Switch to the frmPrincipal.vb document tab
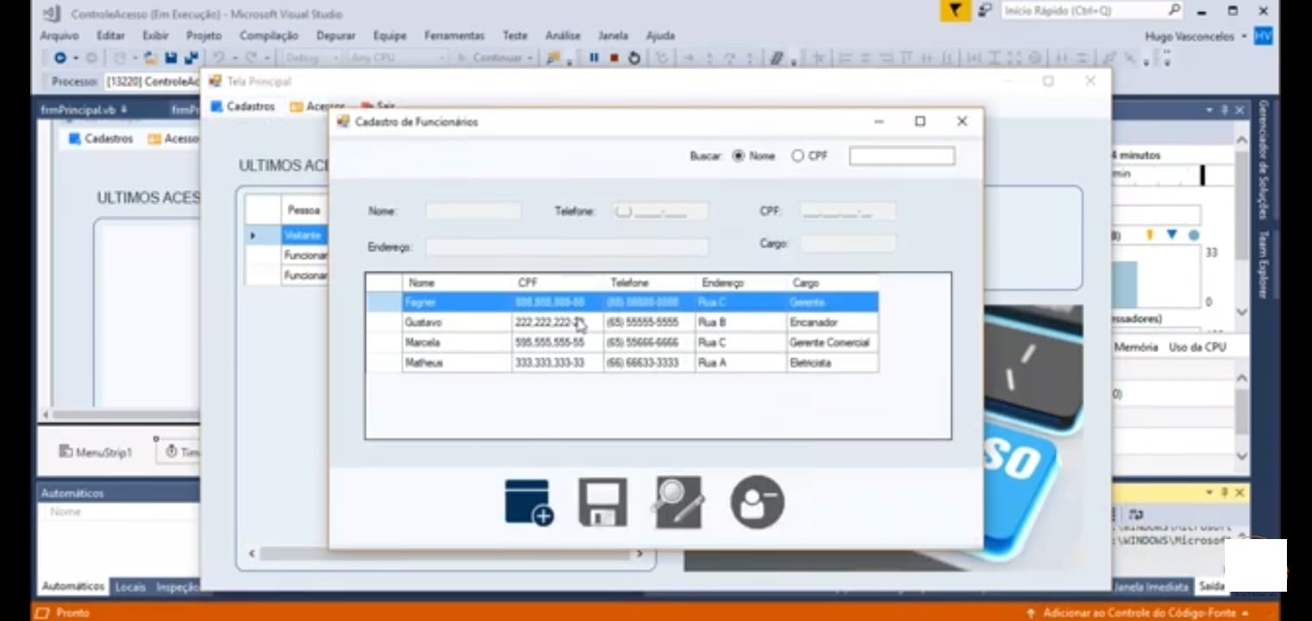Screen dimensions: 1312x621 pos(84,110)
